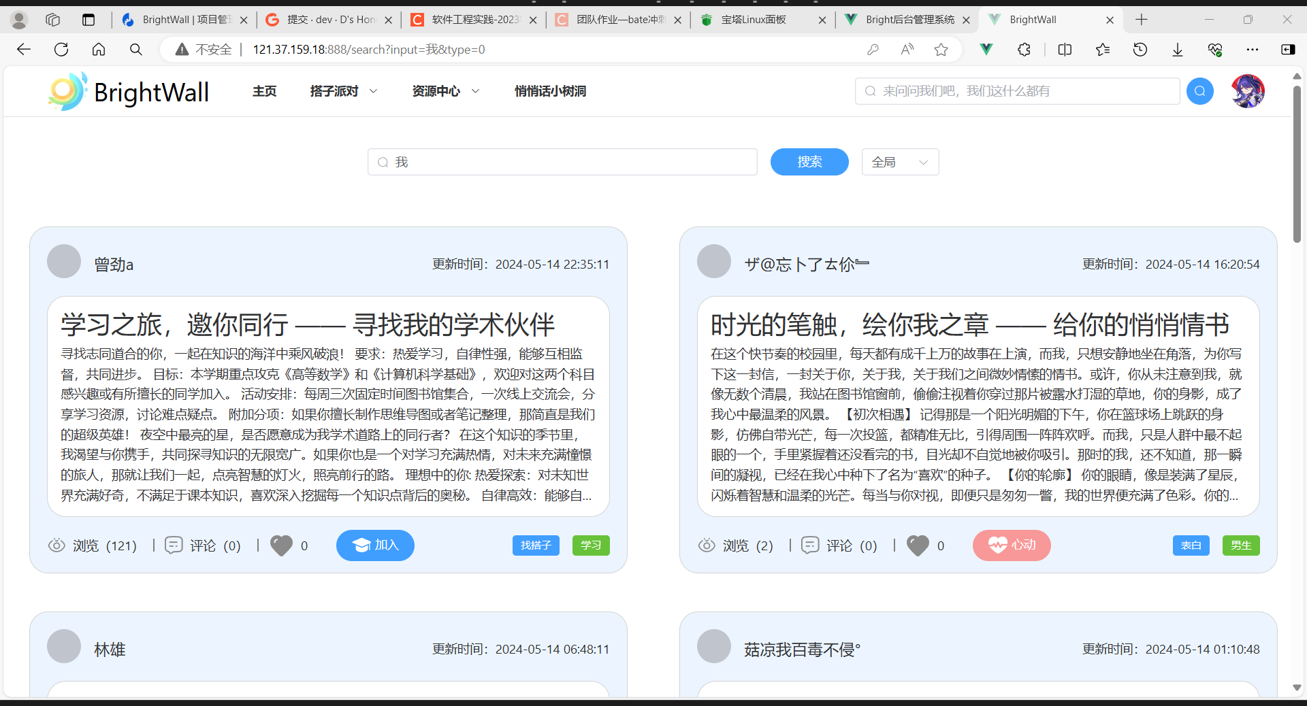
Task: Click the 表白 tag
Action: tap(1191, 545)
